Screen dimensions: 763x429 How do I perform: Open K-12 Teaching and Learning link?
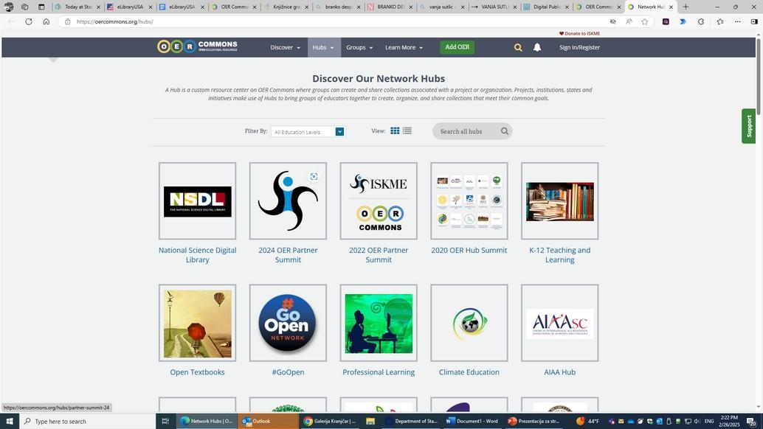coord(559,254)
